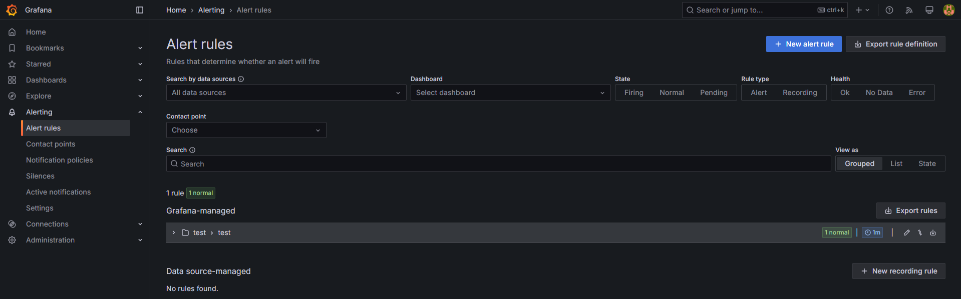Expand the Starred sidebar section chevron
This screenshot has height=299, width=961.
pos(140,64)
